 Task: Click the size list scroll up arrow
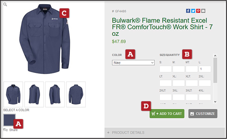[x=215, y=56]
